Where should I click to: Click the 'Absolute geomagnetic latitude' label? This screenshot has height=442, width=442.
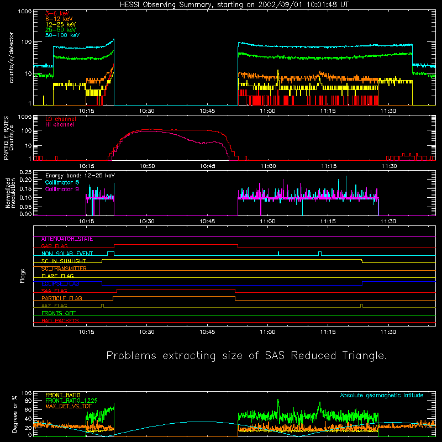coord(382,396)
